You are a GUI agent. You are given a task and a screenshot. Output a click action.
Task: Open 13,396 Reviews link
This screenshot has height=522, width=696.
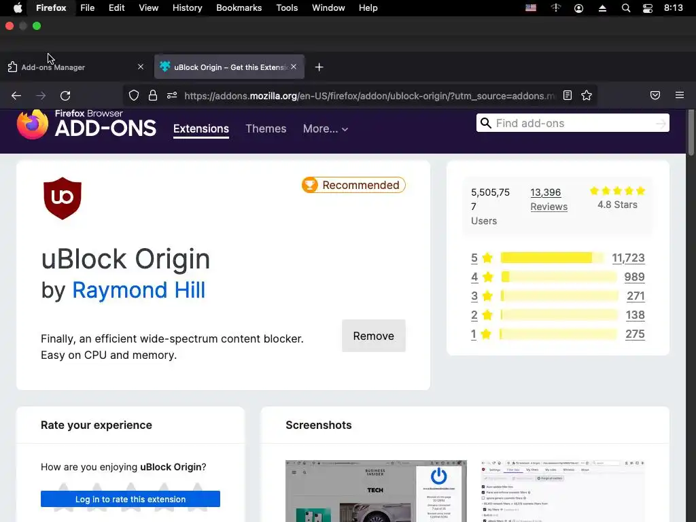click(x=549, y=199)
